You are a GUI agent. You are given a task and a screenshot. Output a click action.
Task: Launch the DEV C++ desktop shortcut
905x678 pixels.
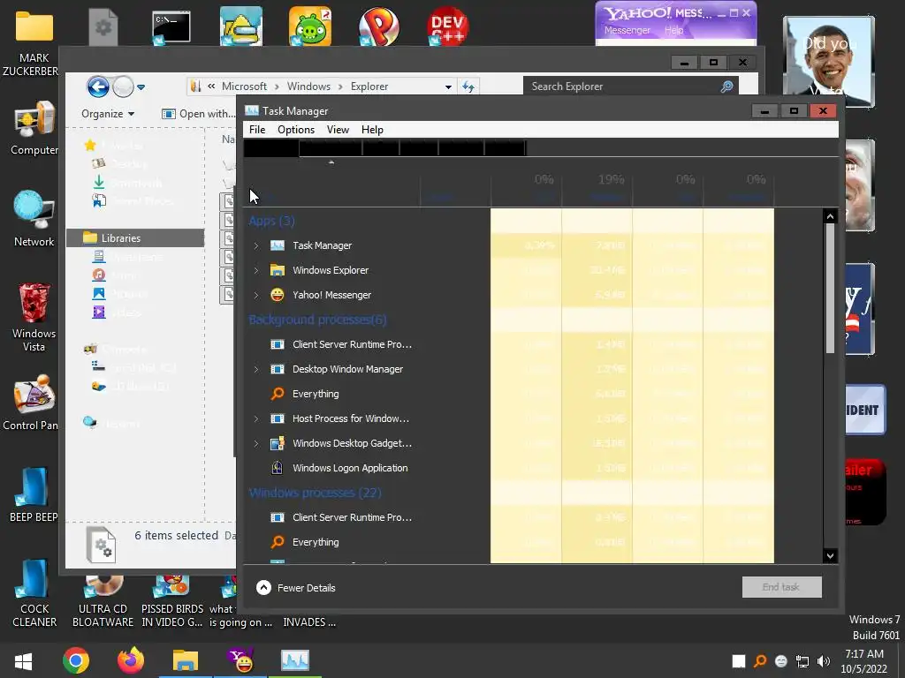pos(448,26)
